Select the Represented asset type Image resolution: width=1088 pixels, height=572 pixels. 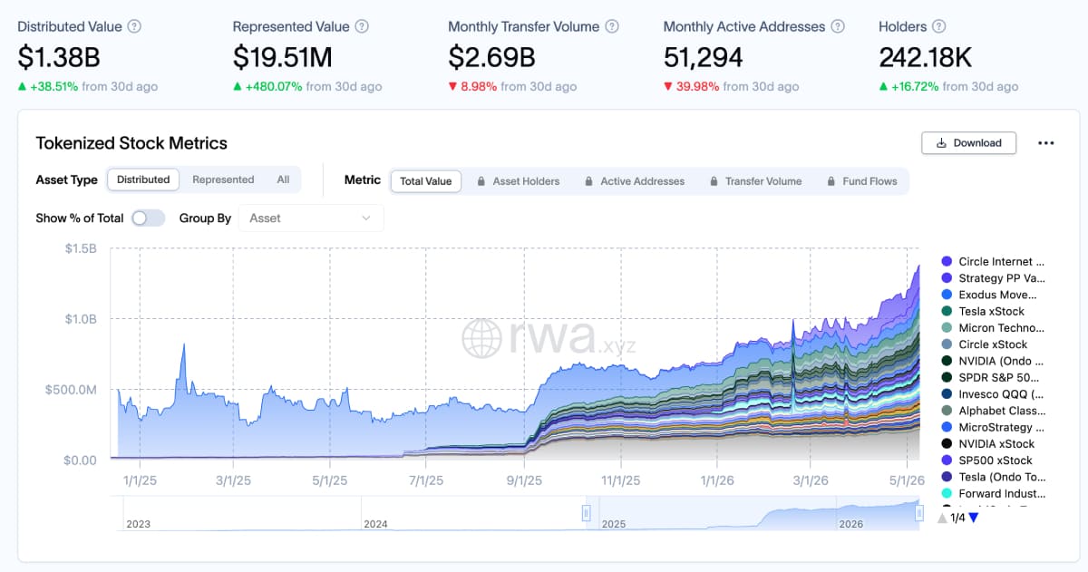coord(223,179)
